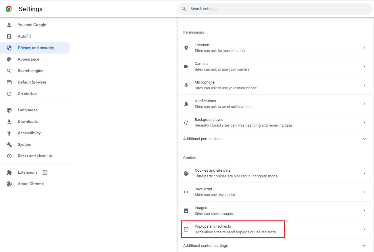Click the external link icon beside Extensions
The height and width of the screenshot is (252, 374).
[45, 172]
